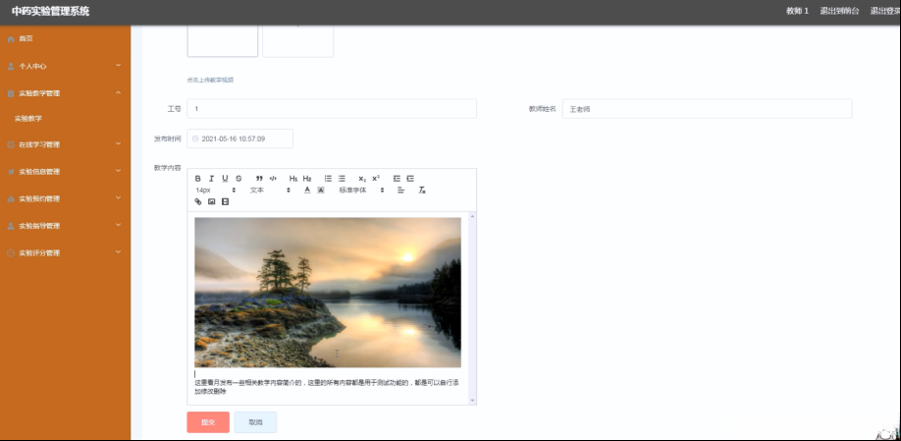
Task: Click the clock icon in 发布时间 field
Action: (195, 138)
